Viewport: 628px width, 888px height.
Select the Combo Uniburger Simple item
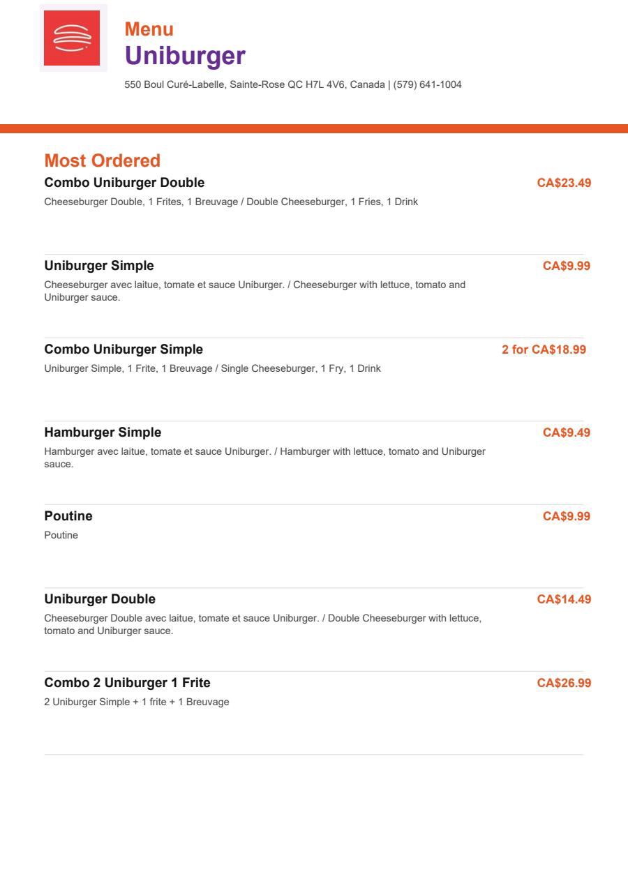pyautogui.click(x=124, y=349)
